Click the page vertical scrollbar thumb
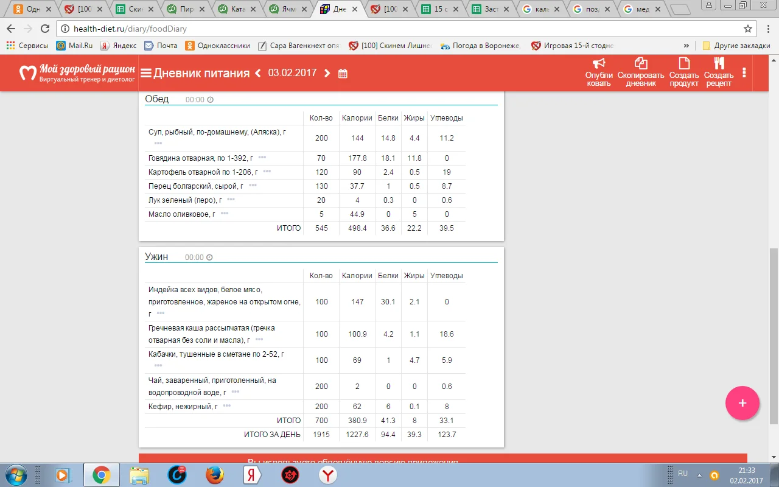779x487 pixels. 774,335
